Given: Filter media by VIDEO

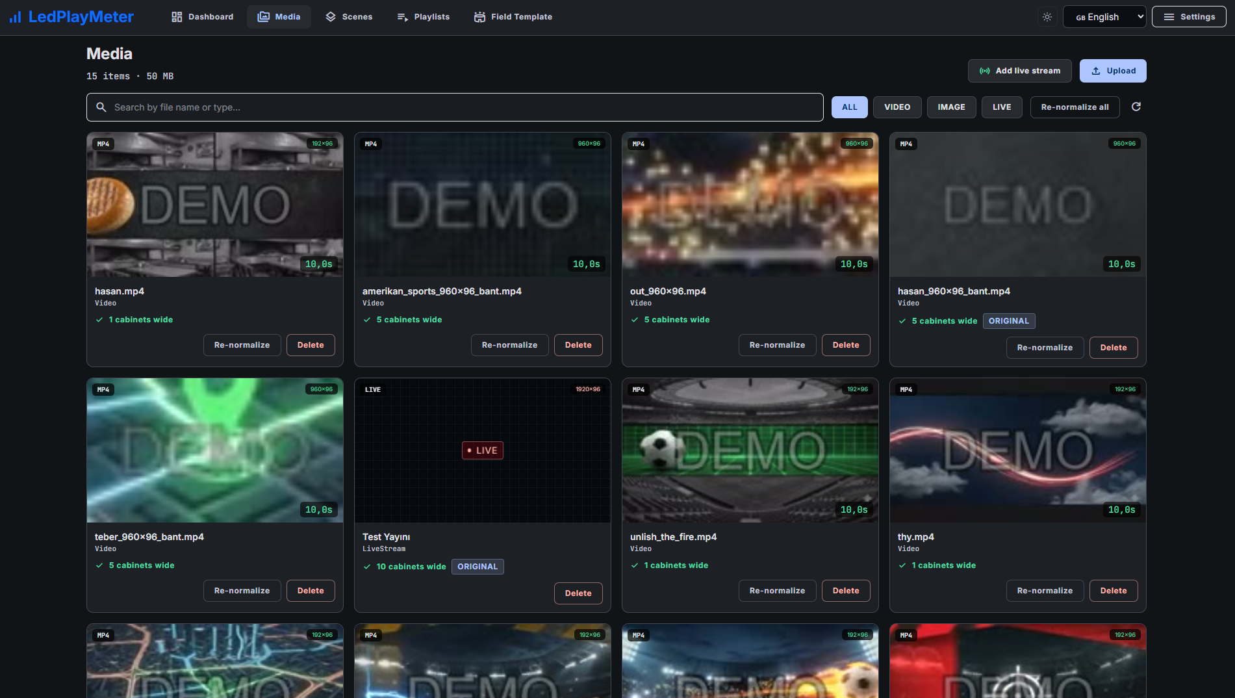Looking at the screenshot, I should (897, 107).
